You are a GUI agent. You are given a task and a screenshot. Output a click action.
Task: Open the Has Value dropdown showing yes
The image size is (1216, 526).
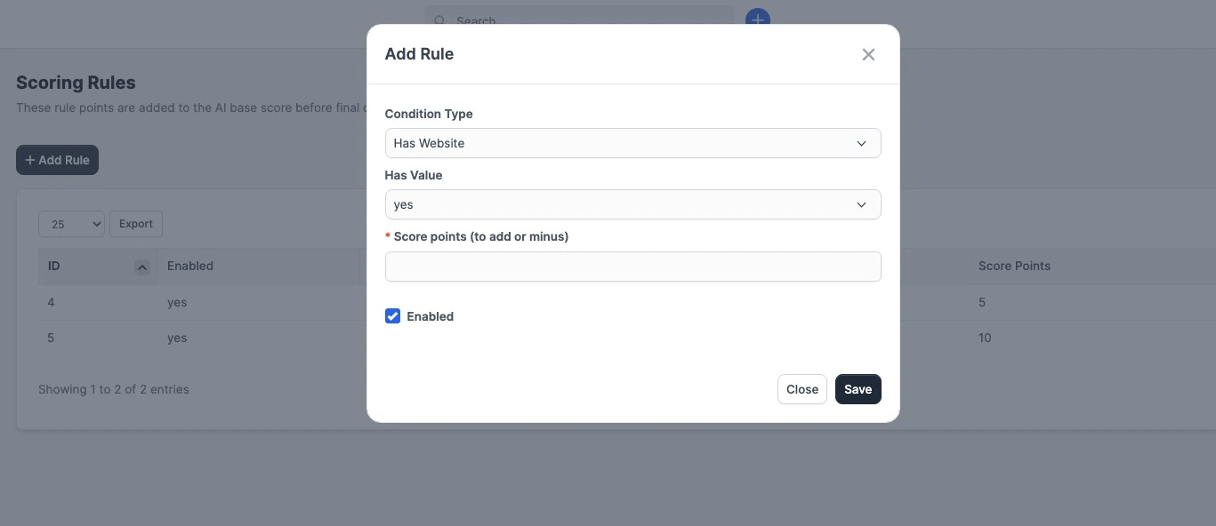[x=632, y=204]
